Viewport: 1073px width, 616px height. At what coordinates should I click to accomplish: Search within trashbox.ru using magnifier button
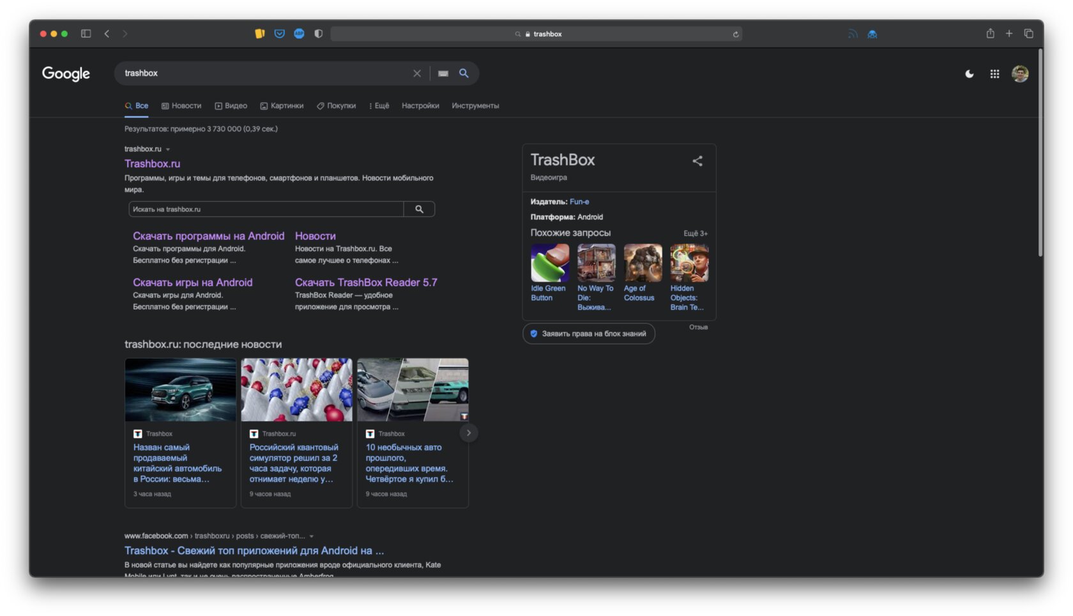pos(420,209)
